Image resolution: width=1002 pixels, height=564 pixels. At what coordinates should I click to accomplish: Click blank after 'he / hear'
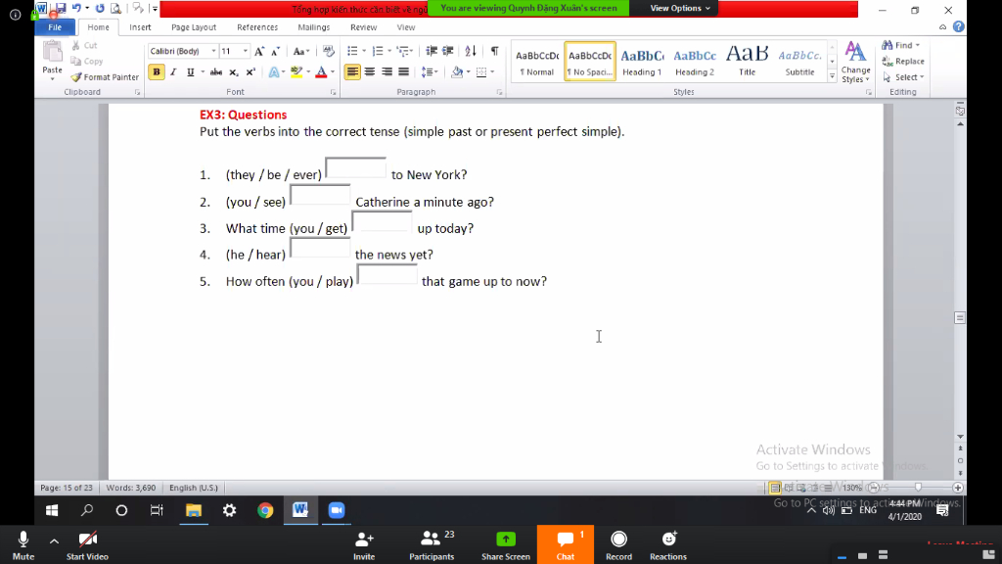320,248
